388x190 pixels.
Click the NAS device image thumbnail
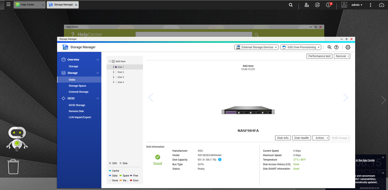(x=248, y=111)
